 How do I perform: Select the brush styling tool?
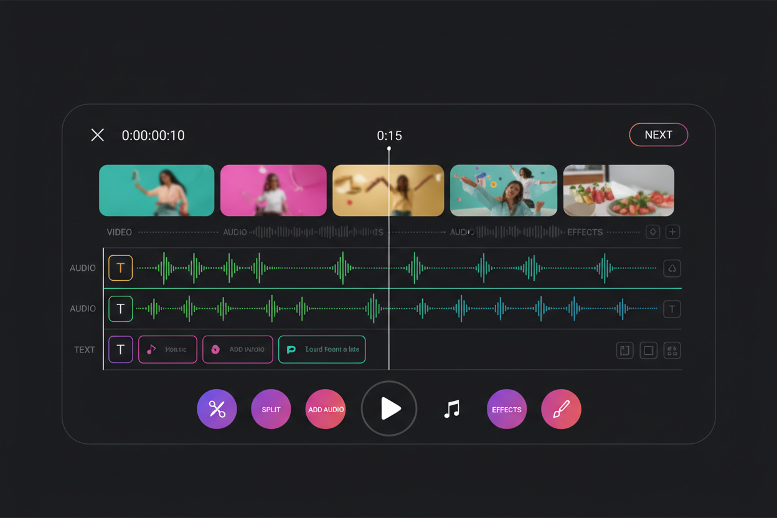pyautogui.click(x=561, y=409)
